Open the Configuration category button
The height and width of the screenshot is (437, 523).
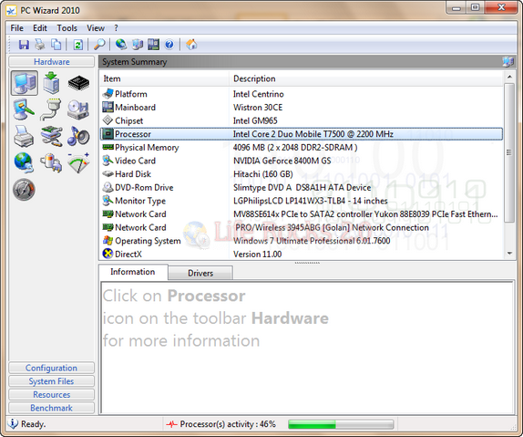[x=51, y=368]
